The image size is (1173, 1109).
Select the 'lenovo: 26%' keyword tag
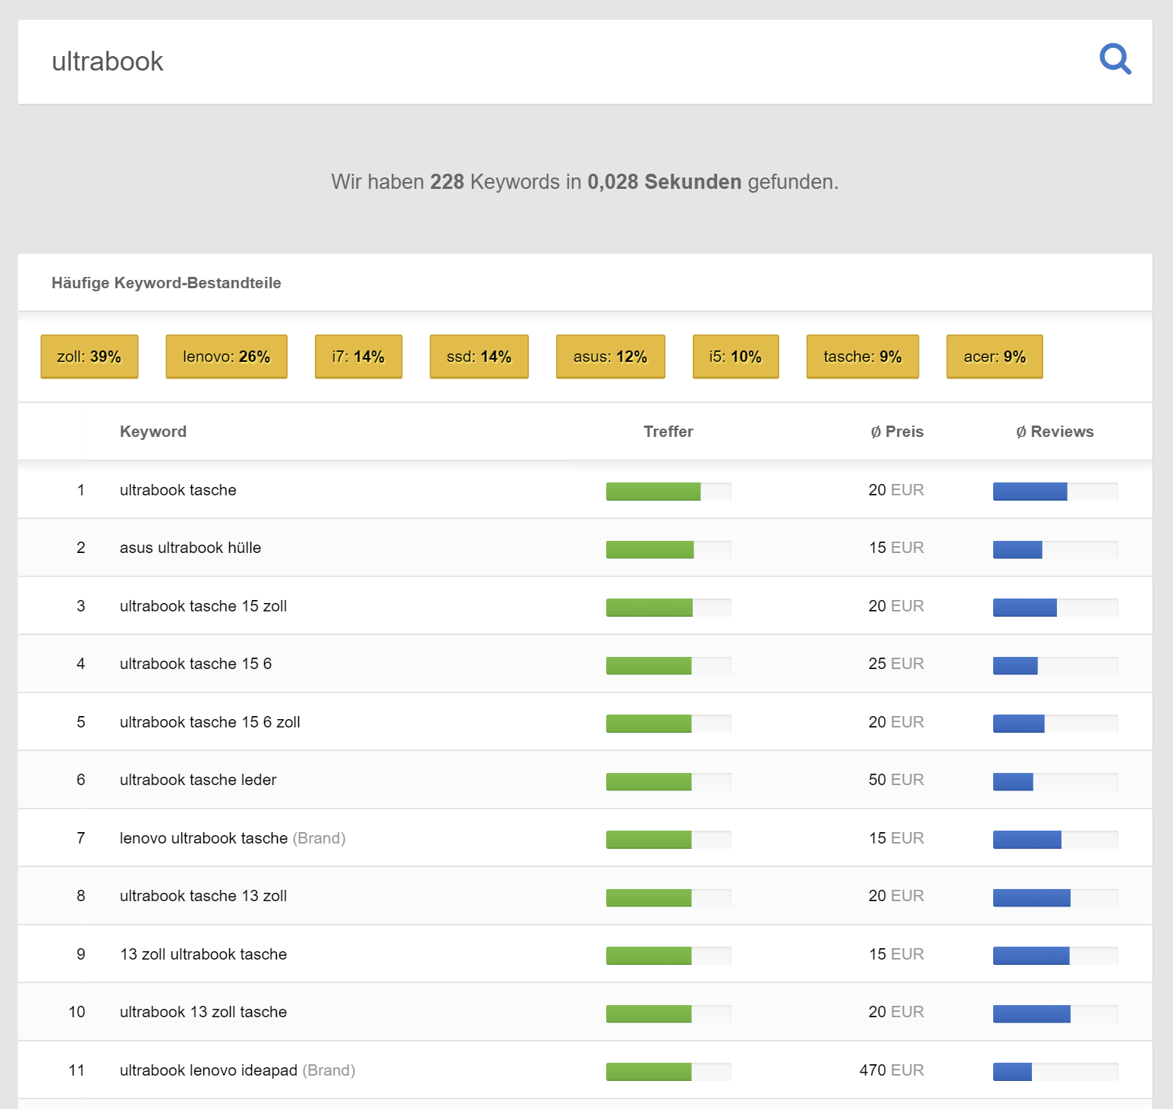coord(226,357)
